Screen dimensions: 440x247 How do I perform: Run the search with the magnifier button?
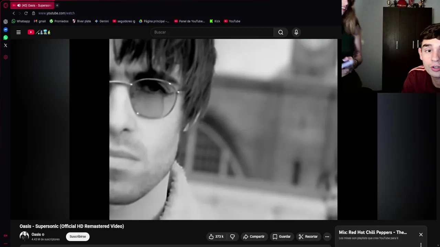281,32
